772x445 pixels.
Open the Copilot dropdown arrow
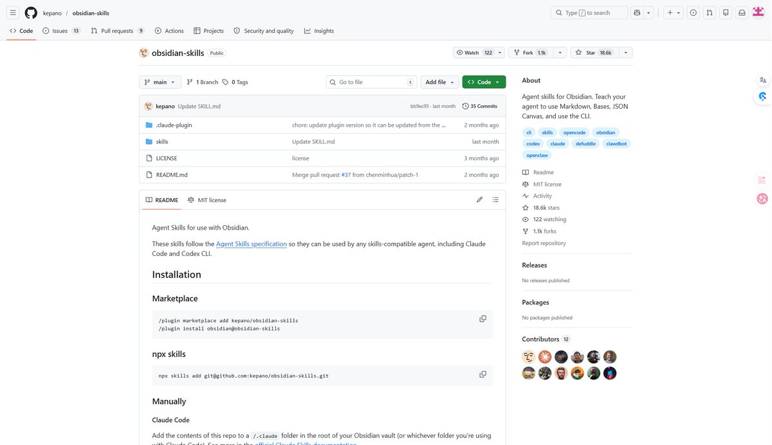coord(648,13)
